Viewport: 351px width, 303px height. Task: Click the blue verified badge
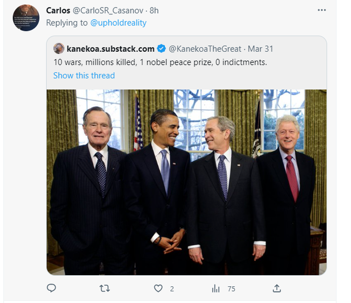tap(161, 49)
